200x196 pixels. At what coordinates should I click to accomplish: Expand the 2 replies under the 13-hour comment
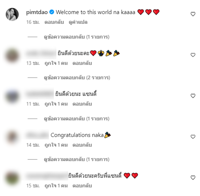click(x=77, y=78)
